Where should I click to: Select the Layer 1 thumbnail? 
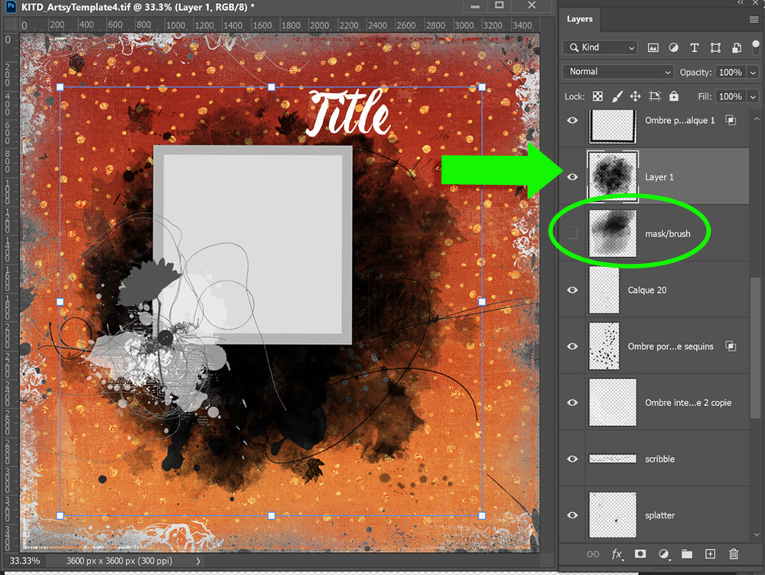[x=613, y=176]
